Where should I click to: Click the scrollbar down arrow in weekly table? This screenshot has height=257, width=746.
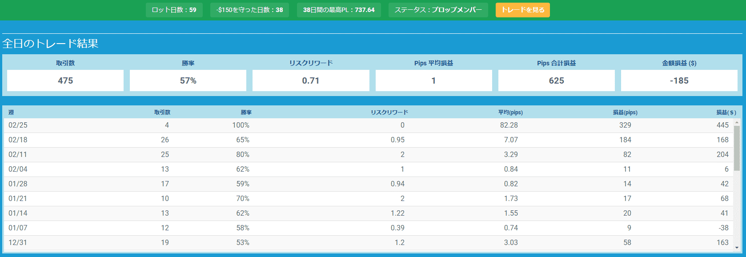point(737,248)
